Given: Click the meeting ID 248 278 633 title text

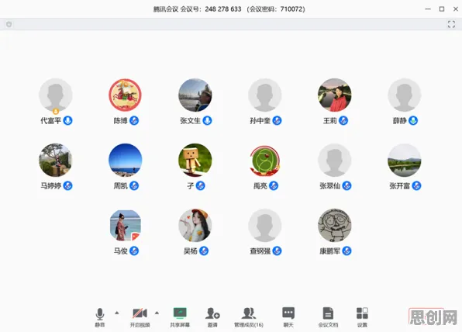Looking at the screenshot, I should [x=223, y=9].
